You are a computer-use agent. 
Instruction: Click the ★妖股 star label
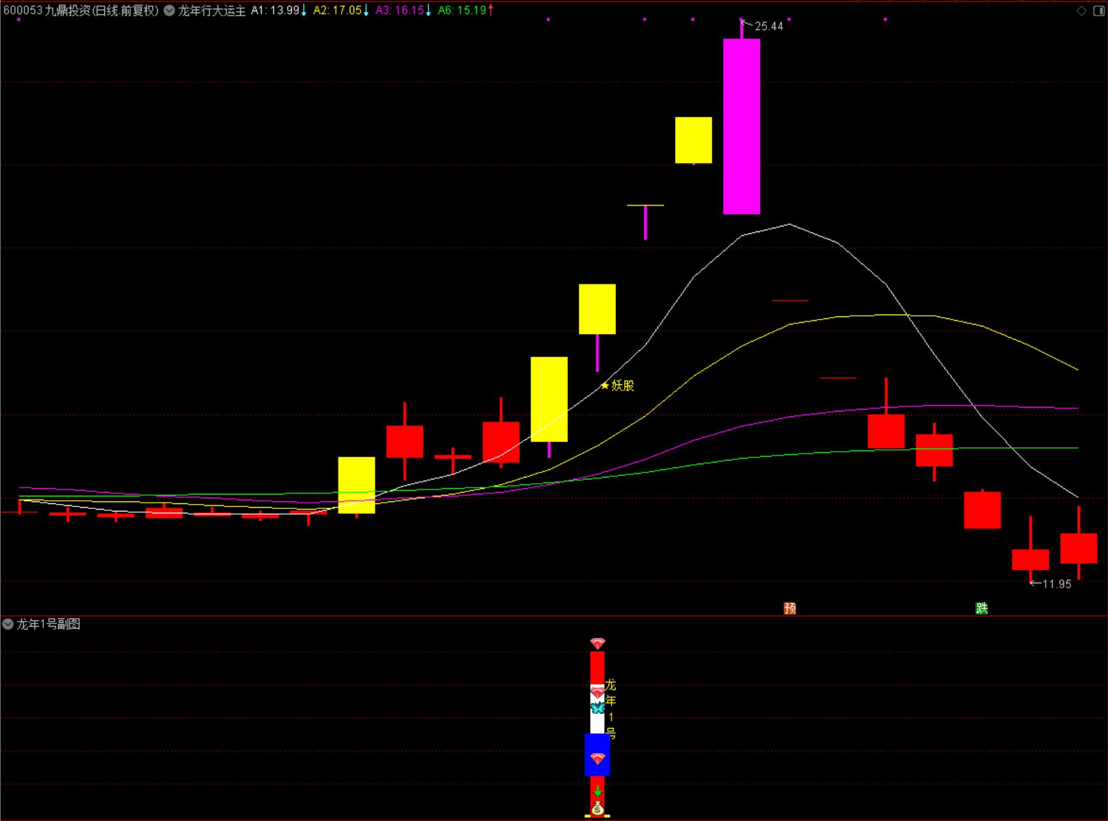(617, 385)
